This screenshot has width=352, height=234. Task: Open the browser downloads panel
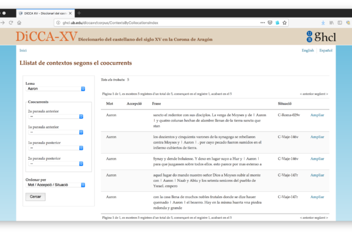[x=323, y=23]
